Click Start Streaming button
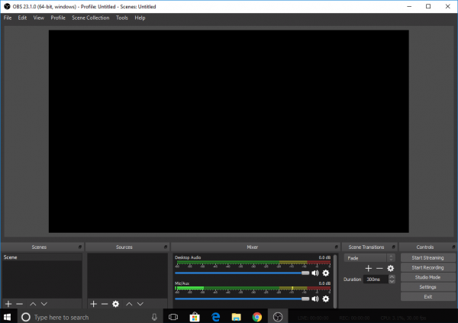Screen dimensions: 458x323 [x=427, y=258]
